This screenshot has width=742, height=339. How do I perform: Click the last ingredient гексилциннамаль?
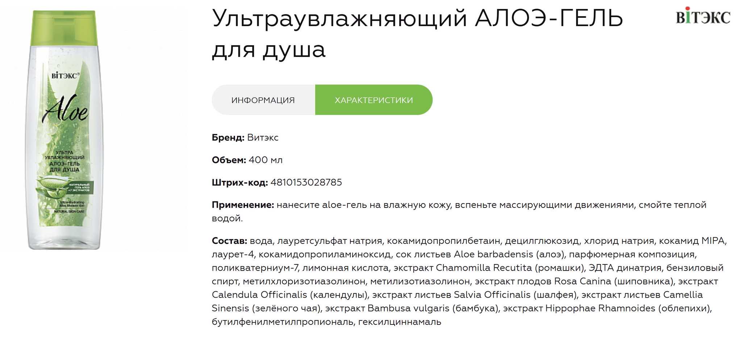[400, 322]
